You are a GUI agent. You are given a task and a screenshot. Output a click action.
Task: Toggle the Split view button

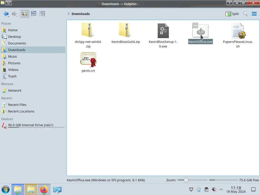coord(232,14)
